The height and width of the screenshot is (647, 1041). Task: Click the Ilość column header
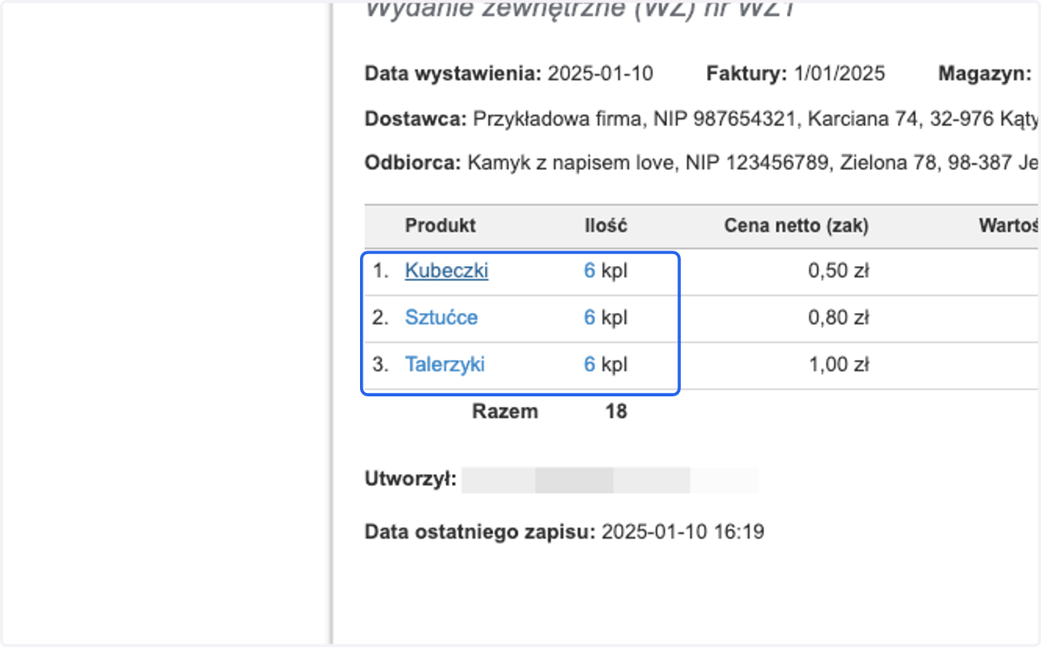pyautogui.click(x=606, y=225)
